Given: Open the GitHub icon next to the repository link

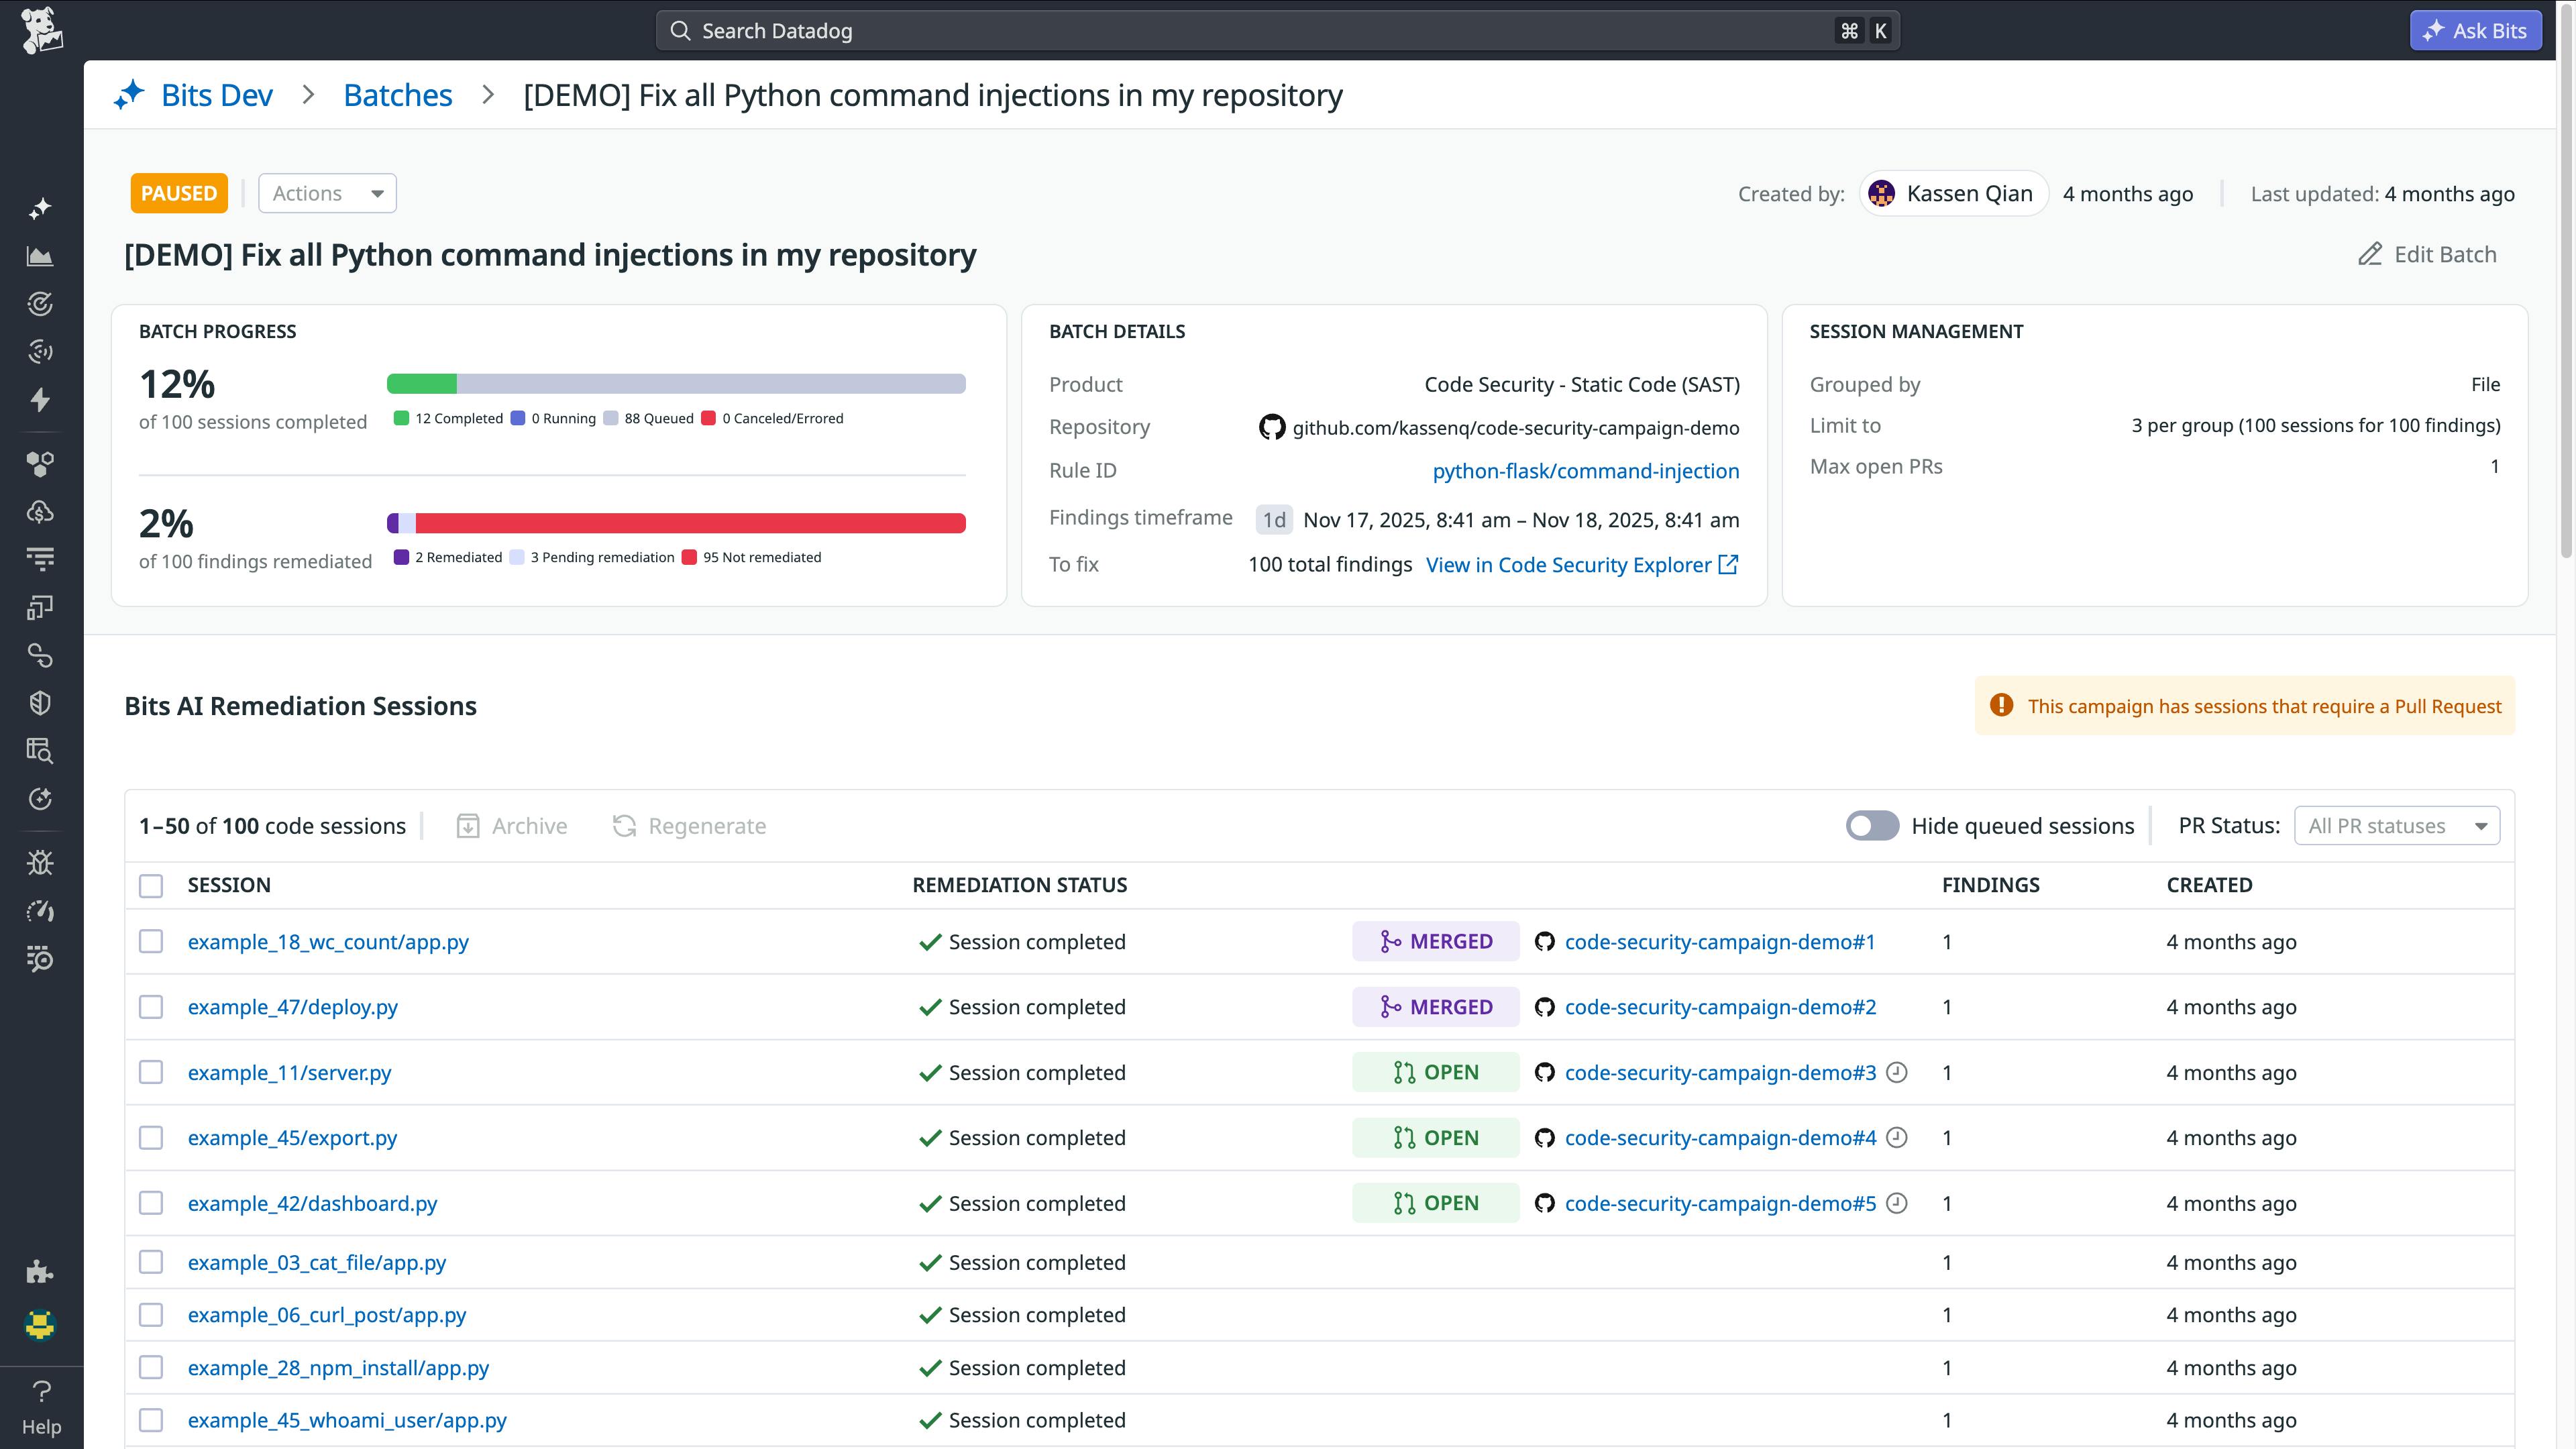Looking at the screenshot, I should [1271, 426].
